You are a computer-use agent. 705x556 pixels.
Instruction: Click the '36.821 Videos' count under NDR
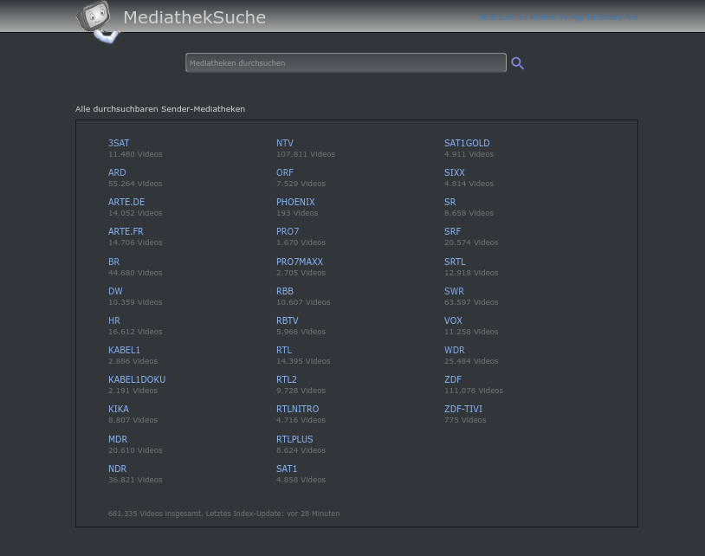click(135, 480)
